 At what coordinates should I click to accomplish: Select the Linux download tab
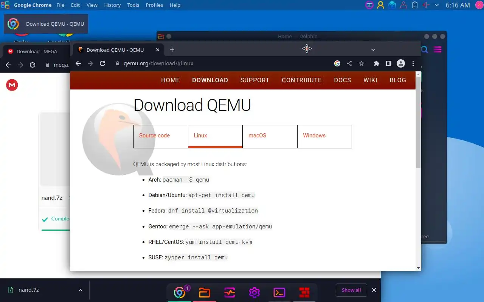215,136
